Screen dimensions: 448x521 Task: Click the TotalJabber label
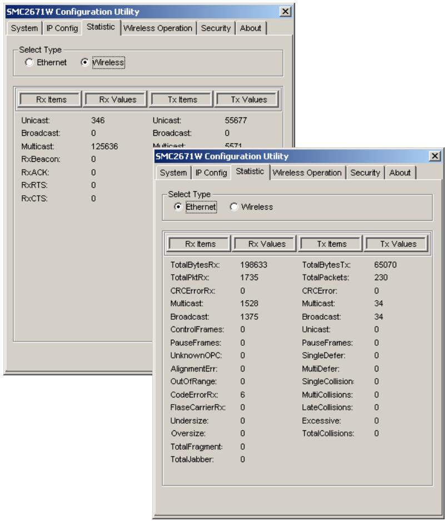[x=192, y=459]
